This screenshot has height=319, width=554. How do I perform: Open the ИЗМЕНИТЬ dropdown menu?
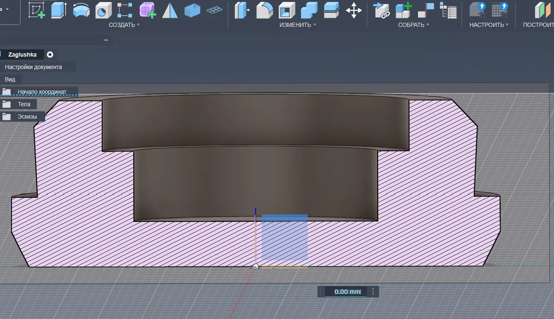pos(298,25)
